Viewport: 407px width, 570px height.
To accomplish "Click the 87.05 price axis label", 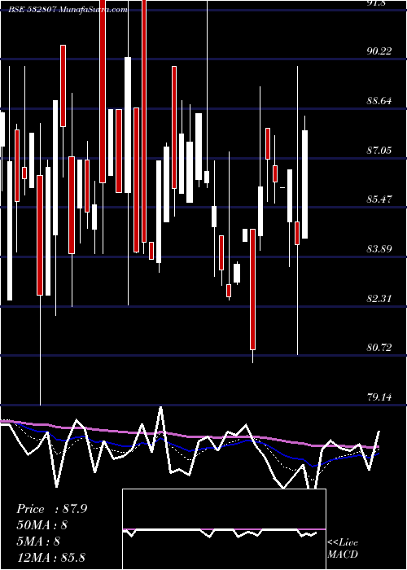I will [x=379, y=150].
